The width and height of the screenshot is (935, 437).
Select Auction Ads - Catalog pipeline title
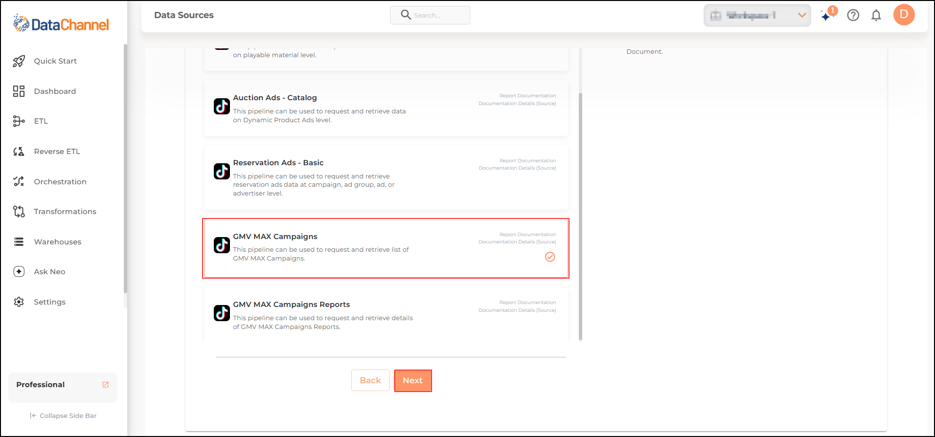click(275, 98)
